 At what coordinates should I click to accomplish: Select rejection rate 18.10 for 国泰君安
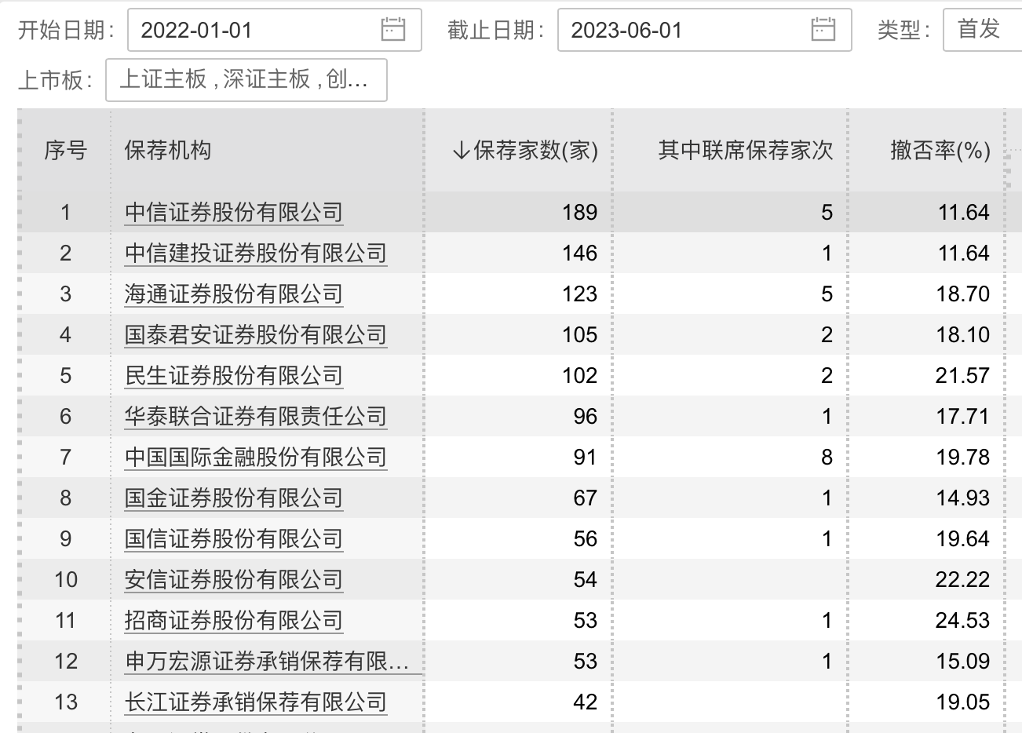tap(963, 335)
